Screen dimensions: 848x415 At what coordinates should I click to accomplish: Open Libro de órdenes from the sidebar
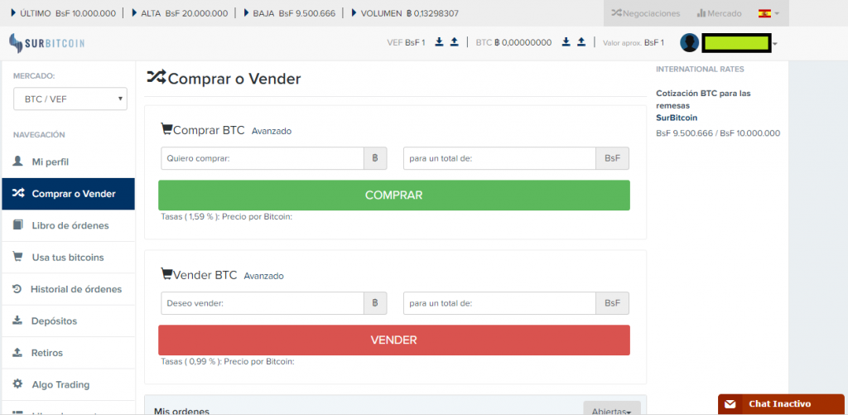(x=68, y=225)
